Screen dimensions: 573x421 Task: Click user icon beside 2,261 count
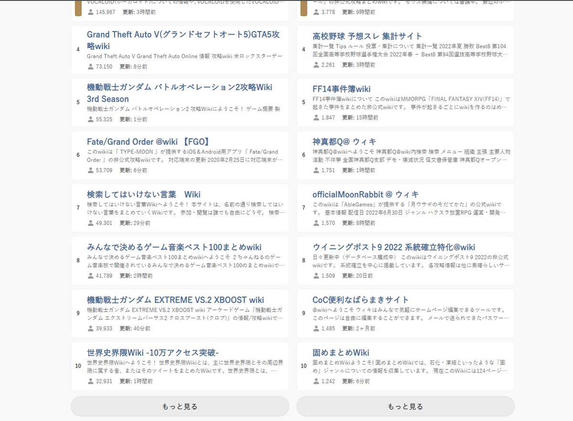point(316,65)
